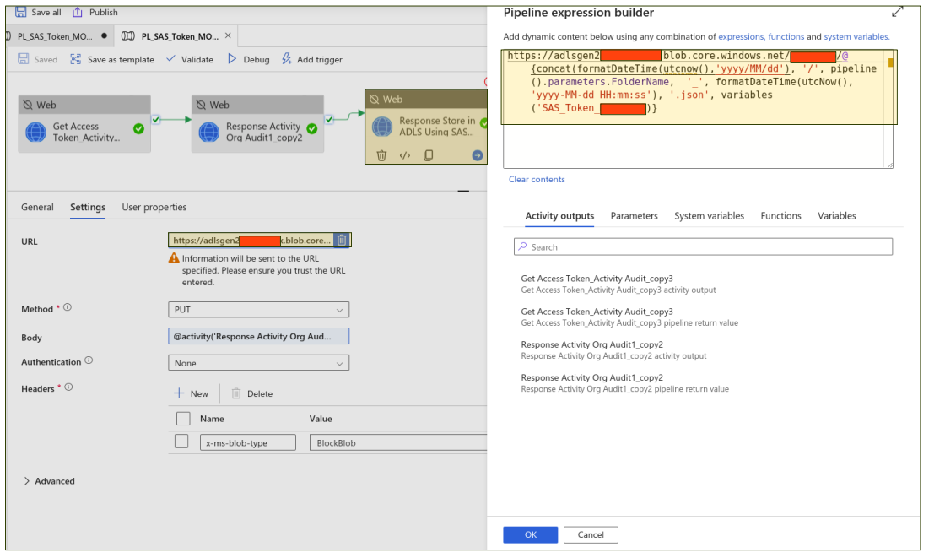Switch to the System variables tab
This screenshot has width=929, height=558.
(709, 216)
